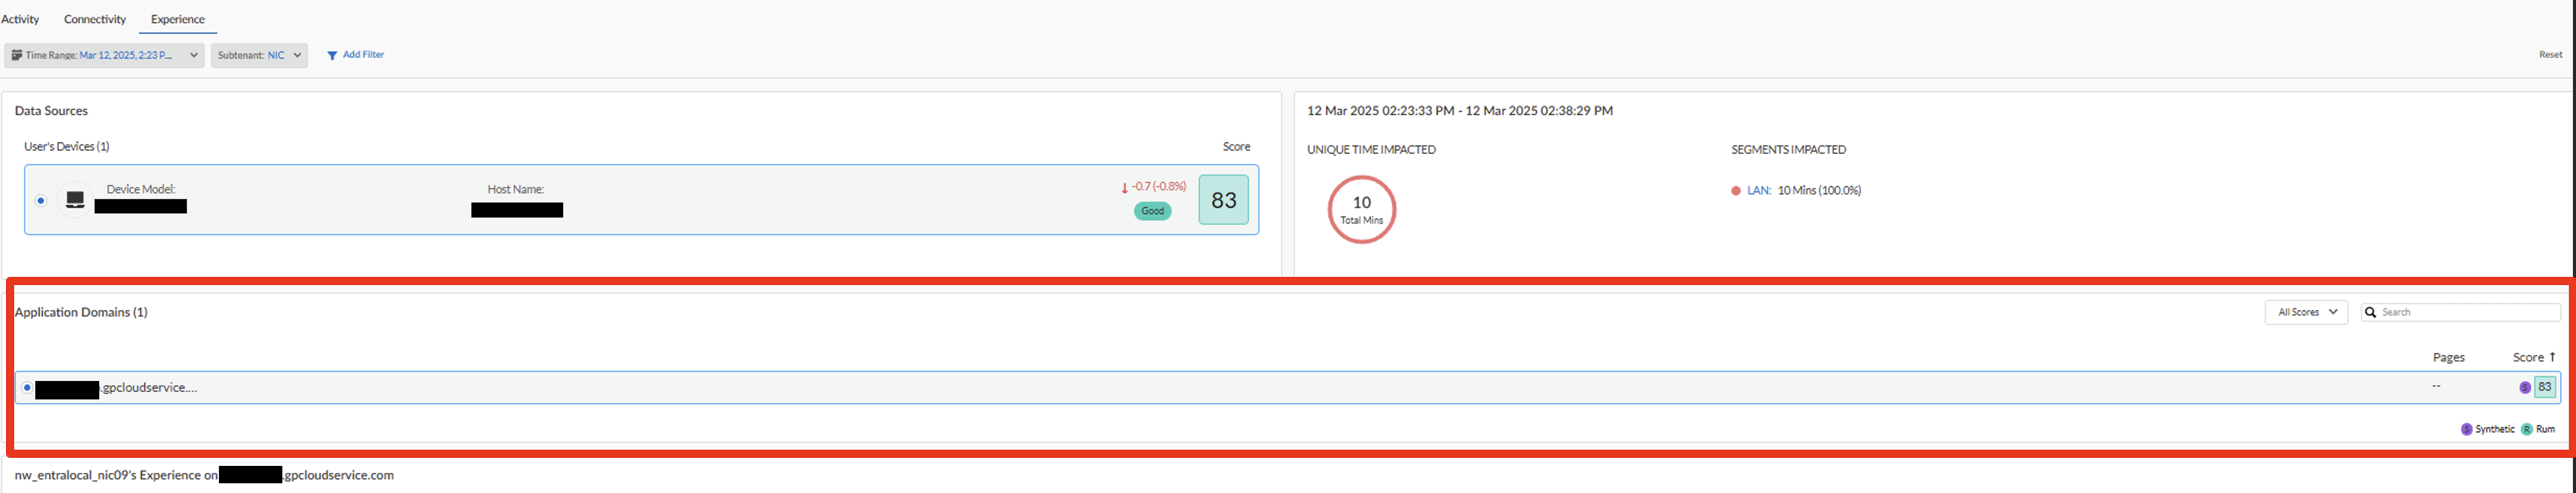Click the purple Synthetic icon in gpcloudservice row

(x=2524, y=388)
